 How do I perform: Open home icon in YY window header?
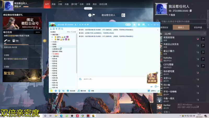pyautogui.click(x=134, y=25)
